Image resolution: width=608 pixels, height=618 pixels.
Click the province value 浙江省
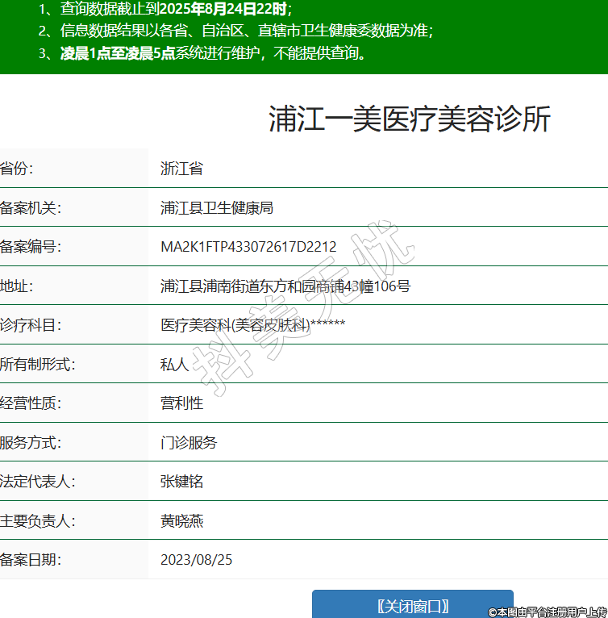point(181,169)
